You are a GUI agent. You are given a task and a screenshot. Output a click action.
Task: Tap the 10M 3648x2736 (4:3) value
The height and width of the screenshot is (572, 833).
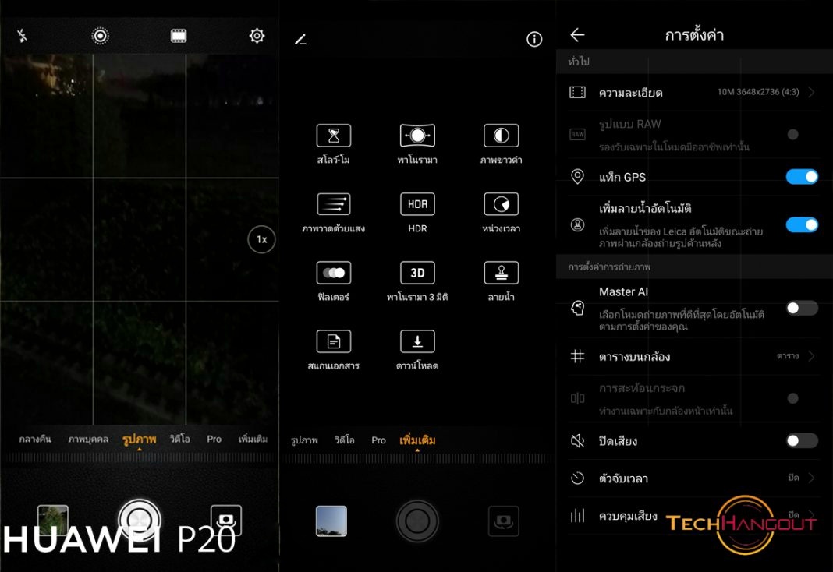758,92
